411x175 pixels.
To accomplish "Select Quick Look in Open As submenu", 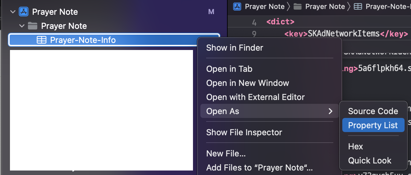I will [x=370, y=161].
